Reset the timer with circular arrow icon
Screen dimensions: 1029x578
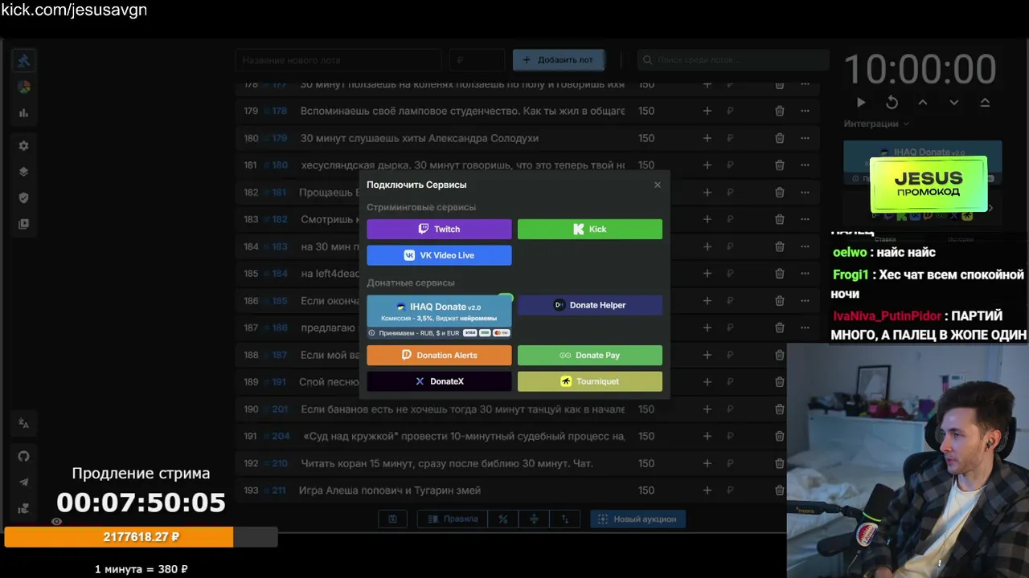click(x=892, y=103)
